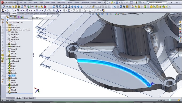Click the Edit Appearance color wheel icon
Screen dimensions: 182x103
point(116,14)
